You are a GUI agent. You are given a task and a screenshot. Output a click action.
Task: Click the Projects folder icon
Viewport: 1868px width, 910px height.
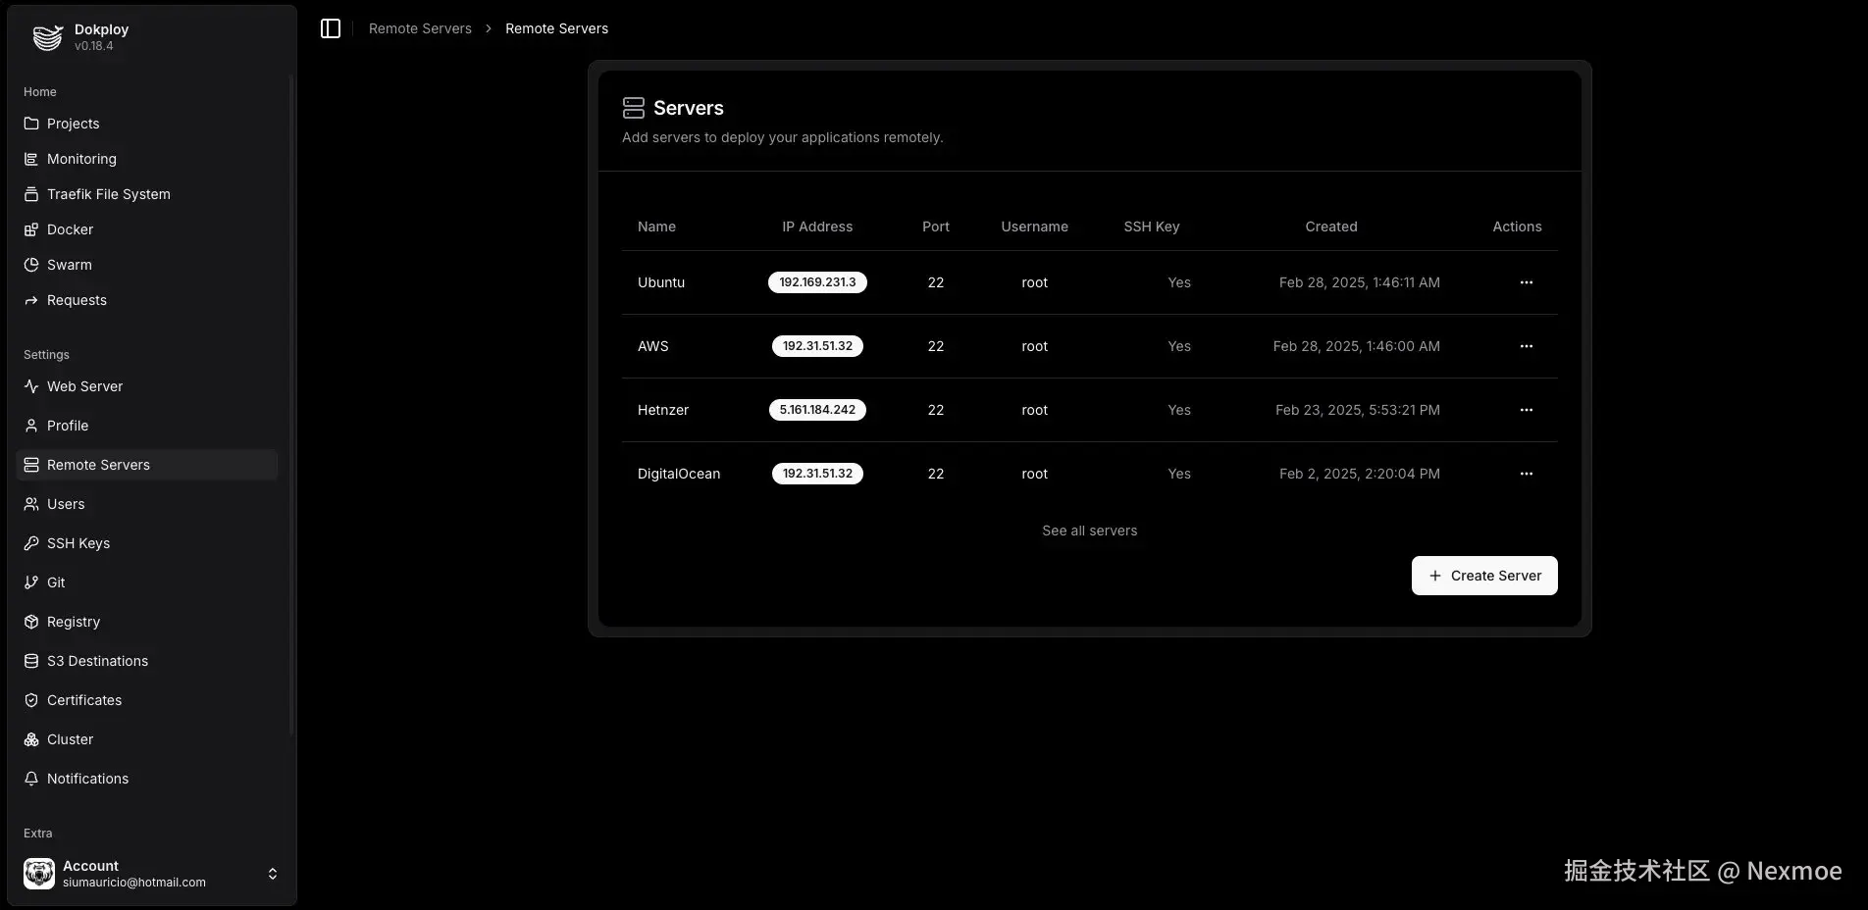coord(31,124)
